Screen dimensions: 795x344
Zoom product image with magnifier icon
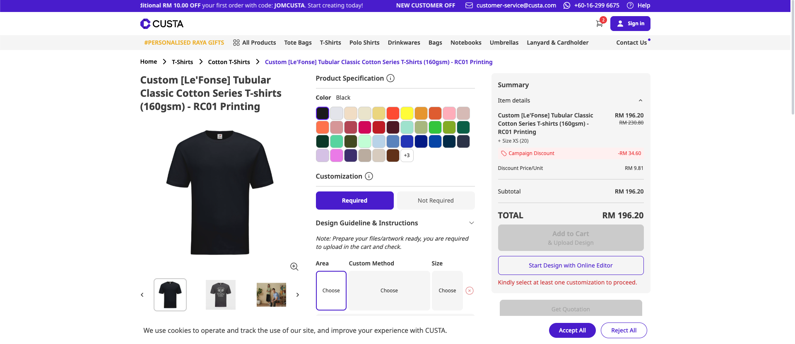click(x=294, y=267)
